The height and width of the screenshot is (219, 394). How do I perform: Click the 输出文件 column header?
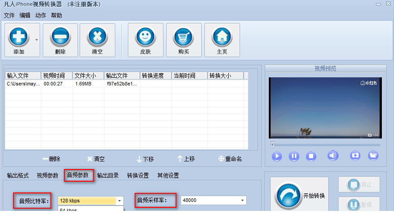(122, 76)
